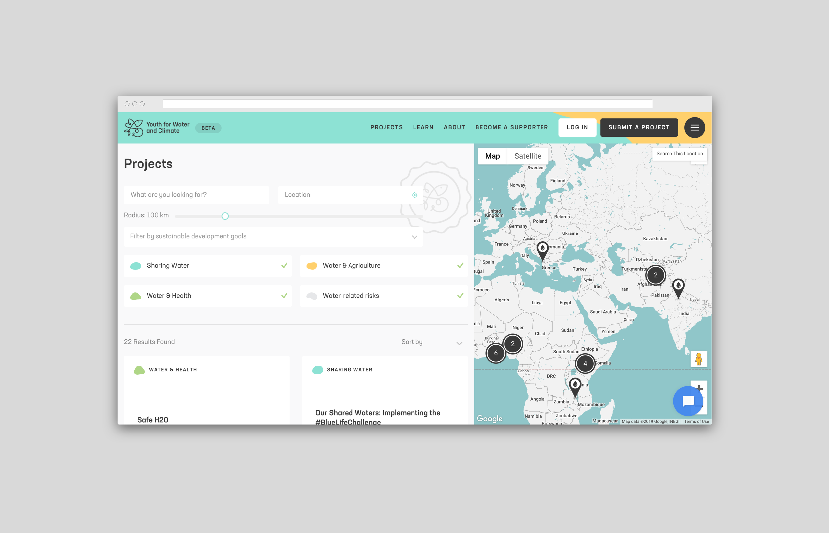
Task: Click Submit a Project button
Action: point(639,127)
